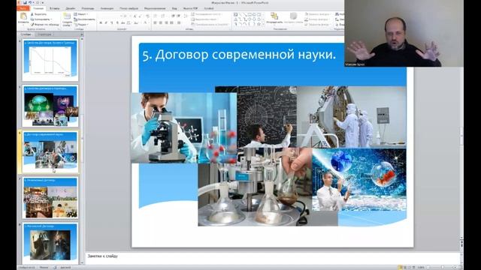Click the bulleted list icon

(x=155, y=16)
